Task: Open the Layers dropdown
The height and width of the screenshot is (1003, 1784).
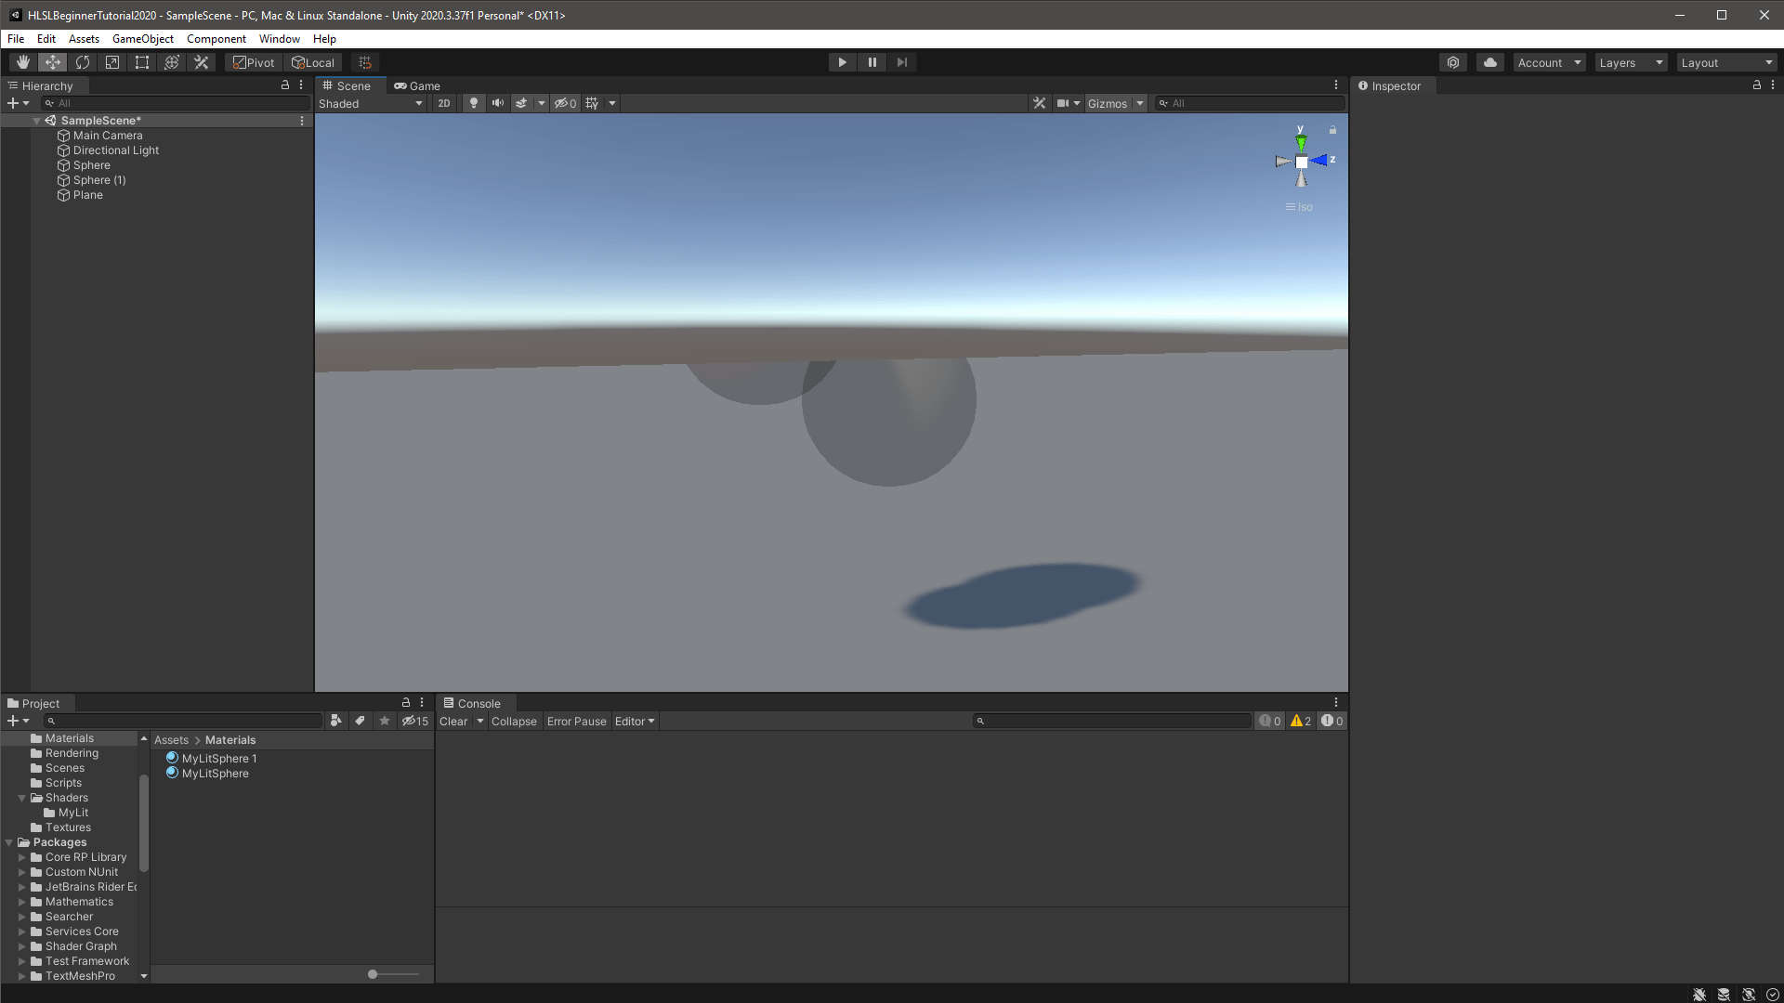Action: (x=1631, y=62)
